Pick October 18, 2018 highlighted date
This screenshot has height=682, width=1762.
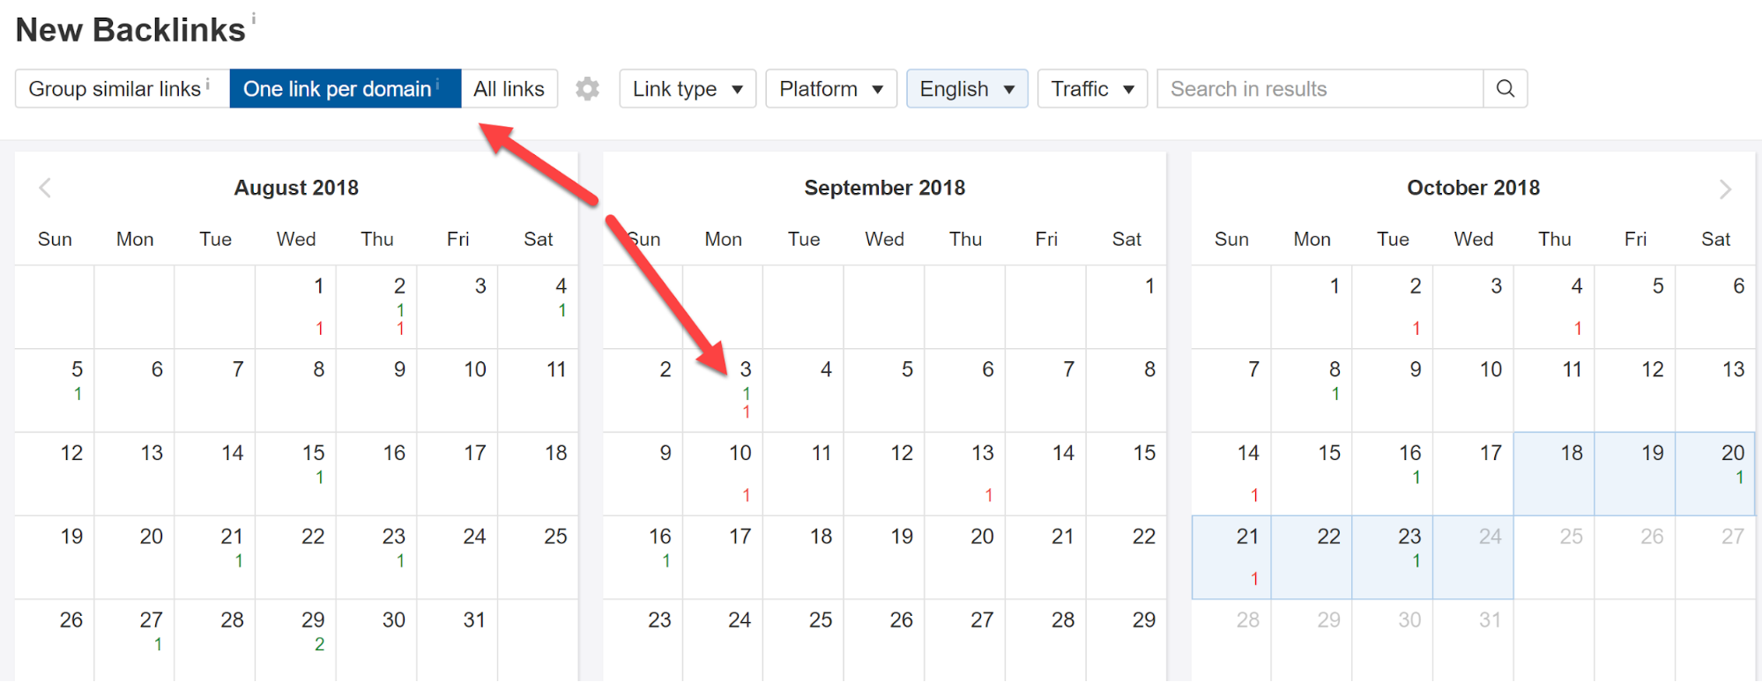(x=1554, y=473)
